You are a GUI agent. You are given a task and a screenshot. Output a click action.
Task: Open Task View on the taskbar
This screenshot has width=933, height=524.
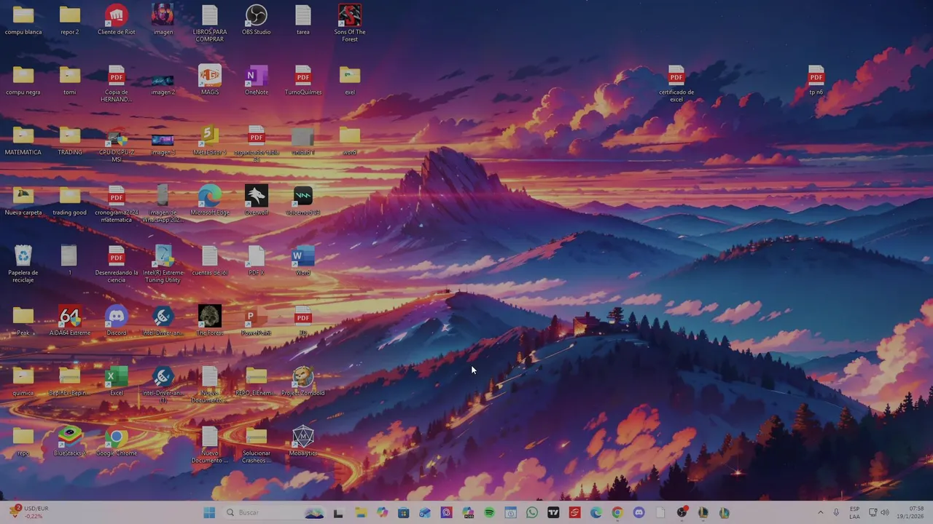point(338,512)
